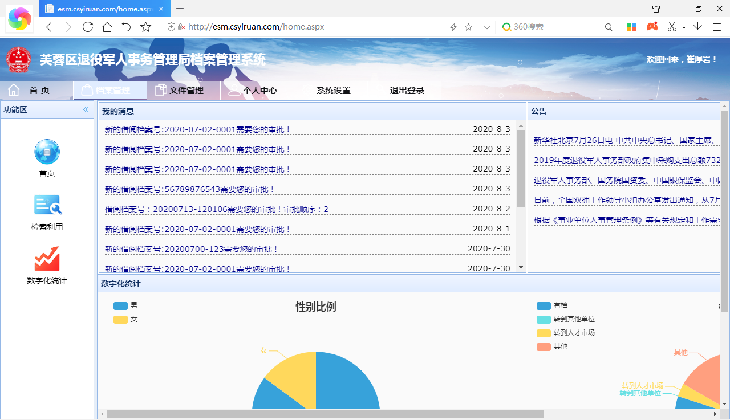Click the 360 browser logo icon
Image resolution: width=730 pixels, height=420 pixels.
(19, 19)
